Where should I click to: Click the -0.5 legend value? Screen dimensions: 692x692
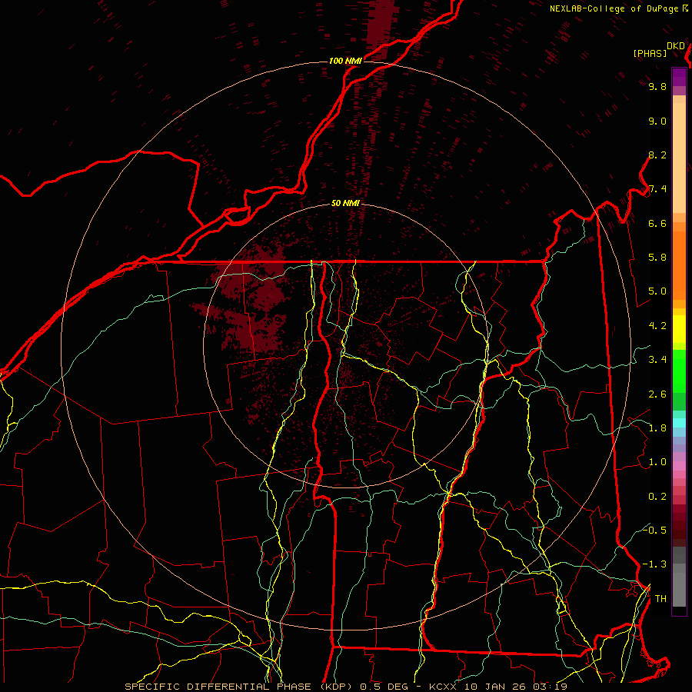click(x=655, y=531)
